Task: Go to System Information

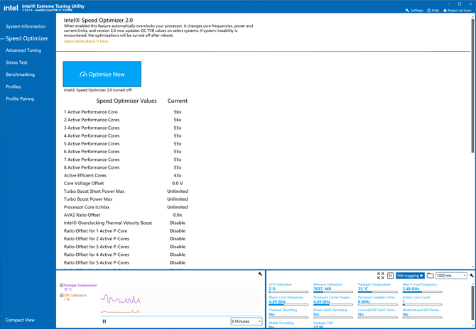Action: coord(26,26)
